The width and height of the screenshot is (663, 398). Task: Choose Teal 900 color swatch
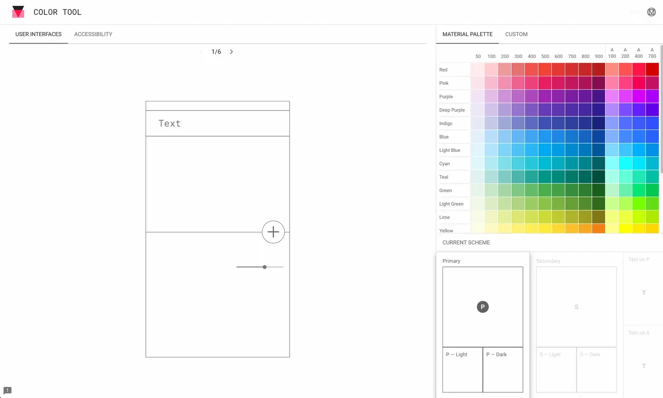[598, 177]
